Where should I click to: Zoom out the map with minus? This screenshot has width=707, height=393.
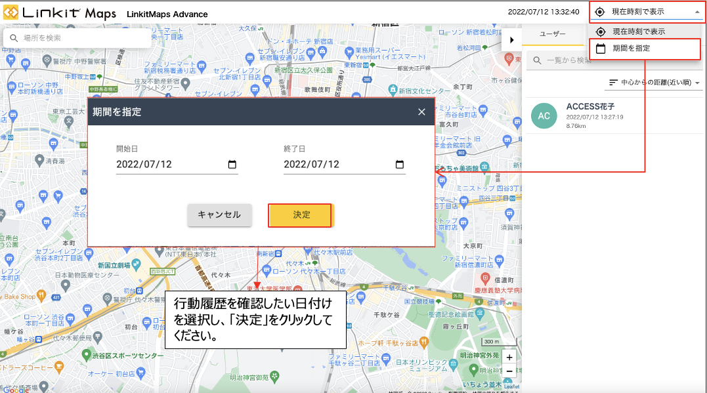tap(509, 371)
